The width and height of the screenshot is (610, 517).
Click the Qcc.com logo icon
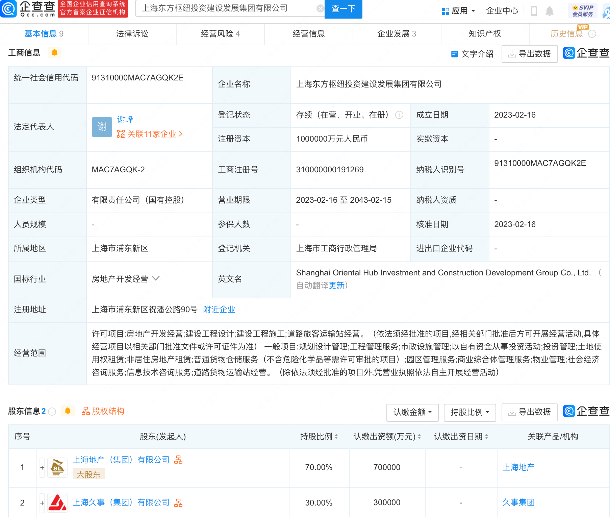coord(8,9)
